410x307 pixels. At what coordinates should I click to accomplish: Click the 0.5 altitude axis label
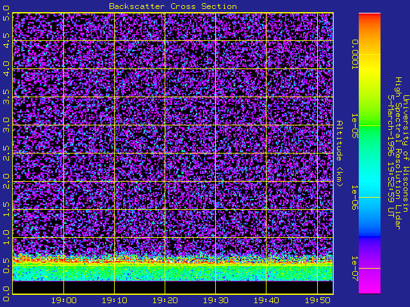(6, 266)
